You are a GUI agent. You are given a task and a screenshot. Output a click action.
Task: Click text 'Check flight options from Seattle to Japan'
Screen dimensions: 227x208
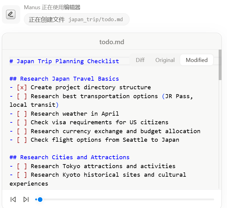[105, 140]
